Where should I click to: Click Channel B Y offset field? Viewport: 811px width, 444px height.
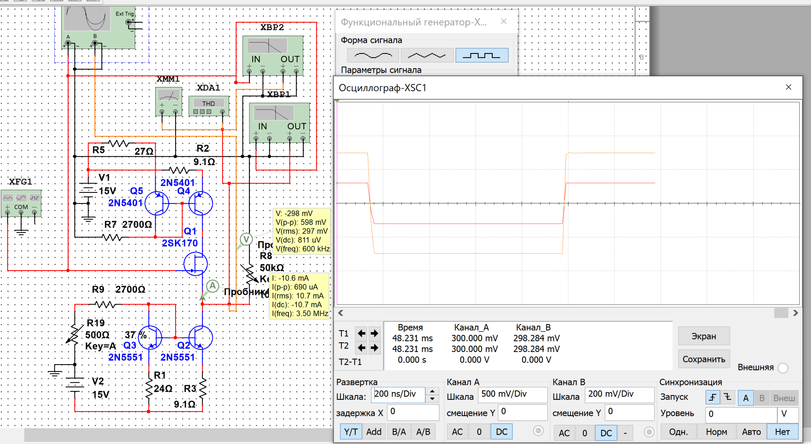(x=630, y=412)
